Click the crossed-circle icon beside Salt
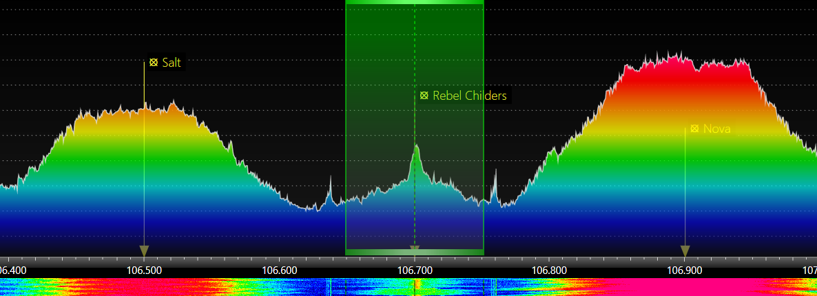817x296 pixels. [153, 63]
